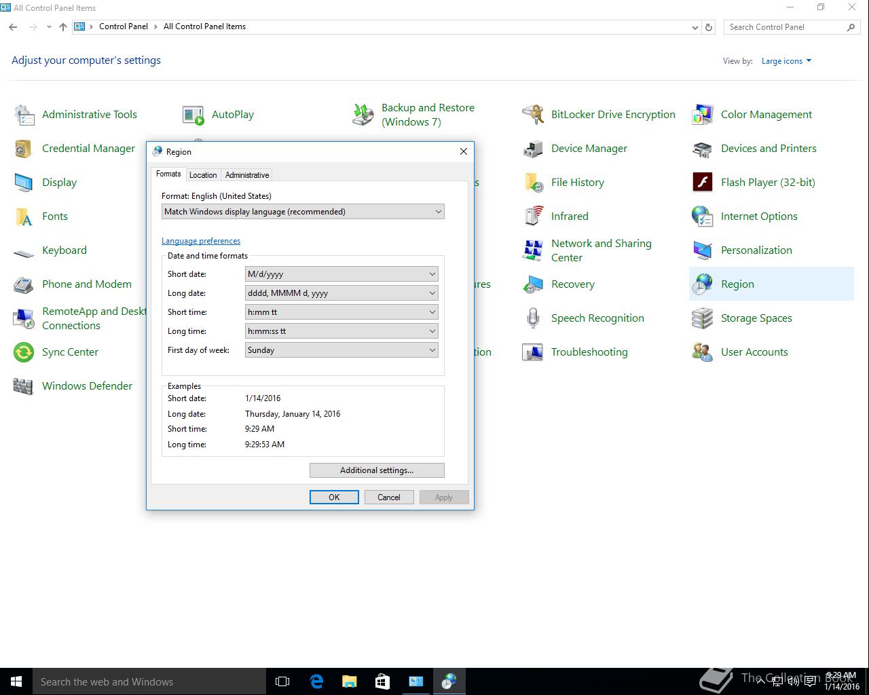Open the Infrared icon
The height and width of the screenshot is (695, 869).
pyautogui.click(x=533, y=217)
